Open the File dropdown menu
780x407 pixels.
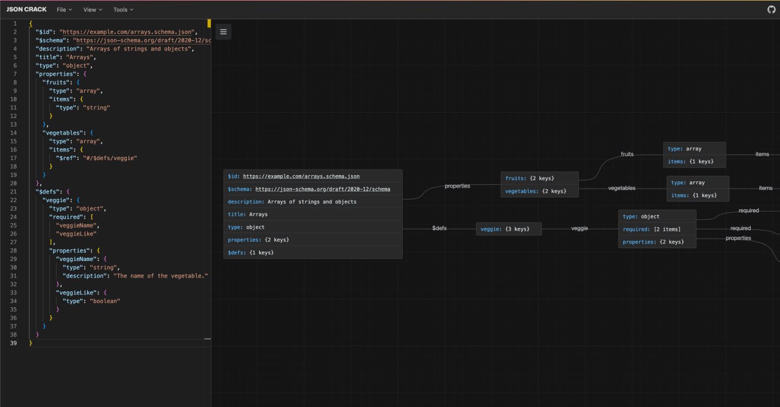[x=64, y=10]
